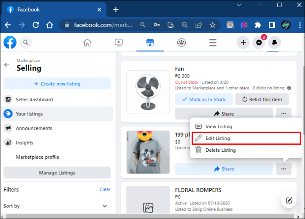Open a new browser tab

[116, 10]
